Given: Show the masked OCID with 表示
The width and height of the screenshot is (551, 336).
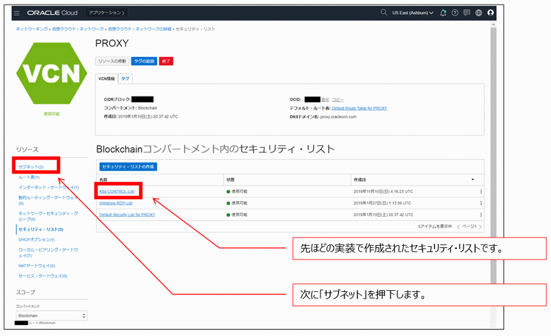Looking at the screenshot, I should point(325,100).
